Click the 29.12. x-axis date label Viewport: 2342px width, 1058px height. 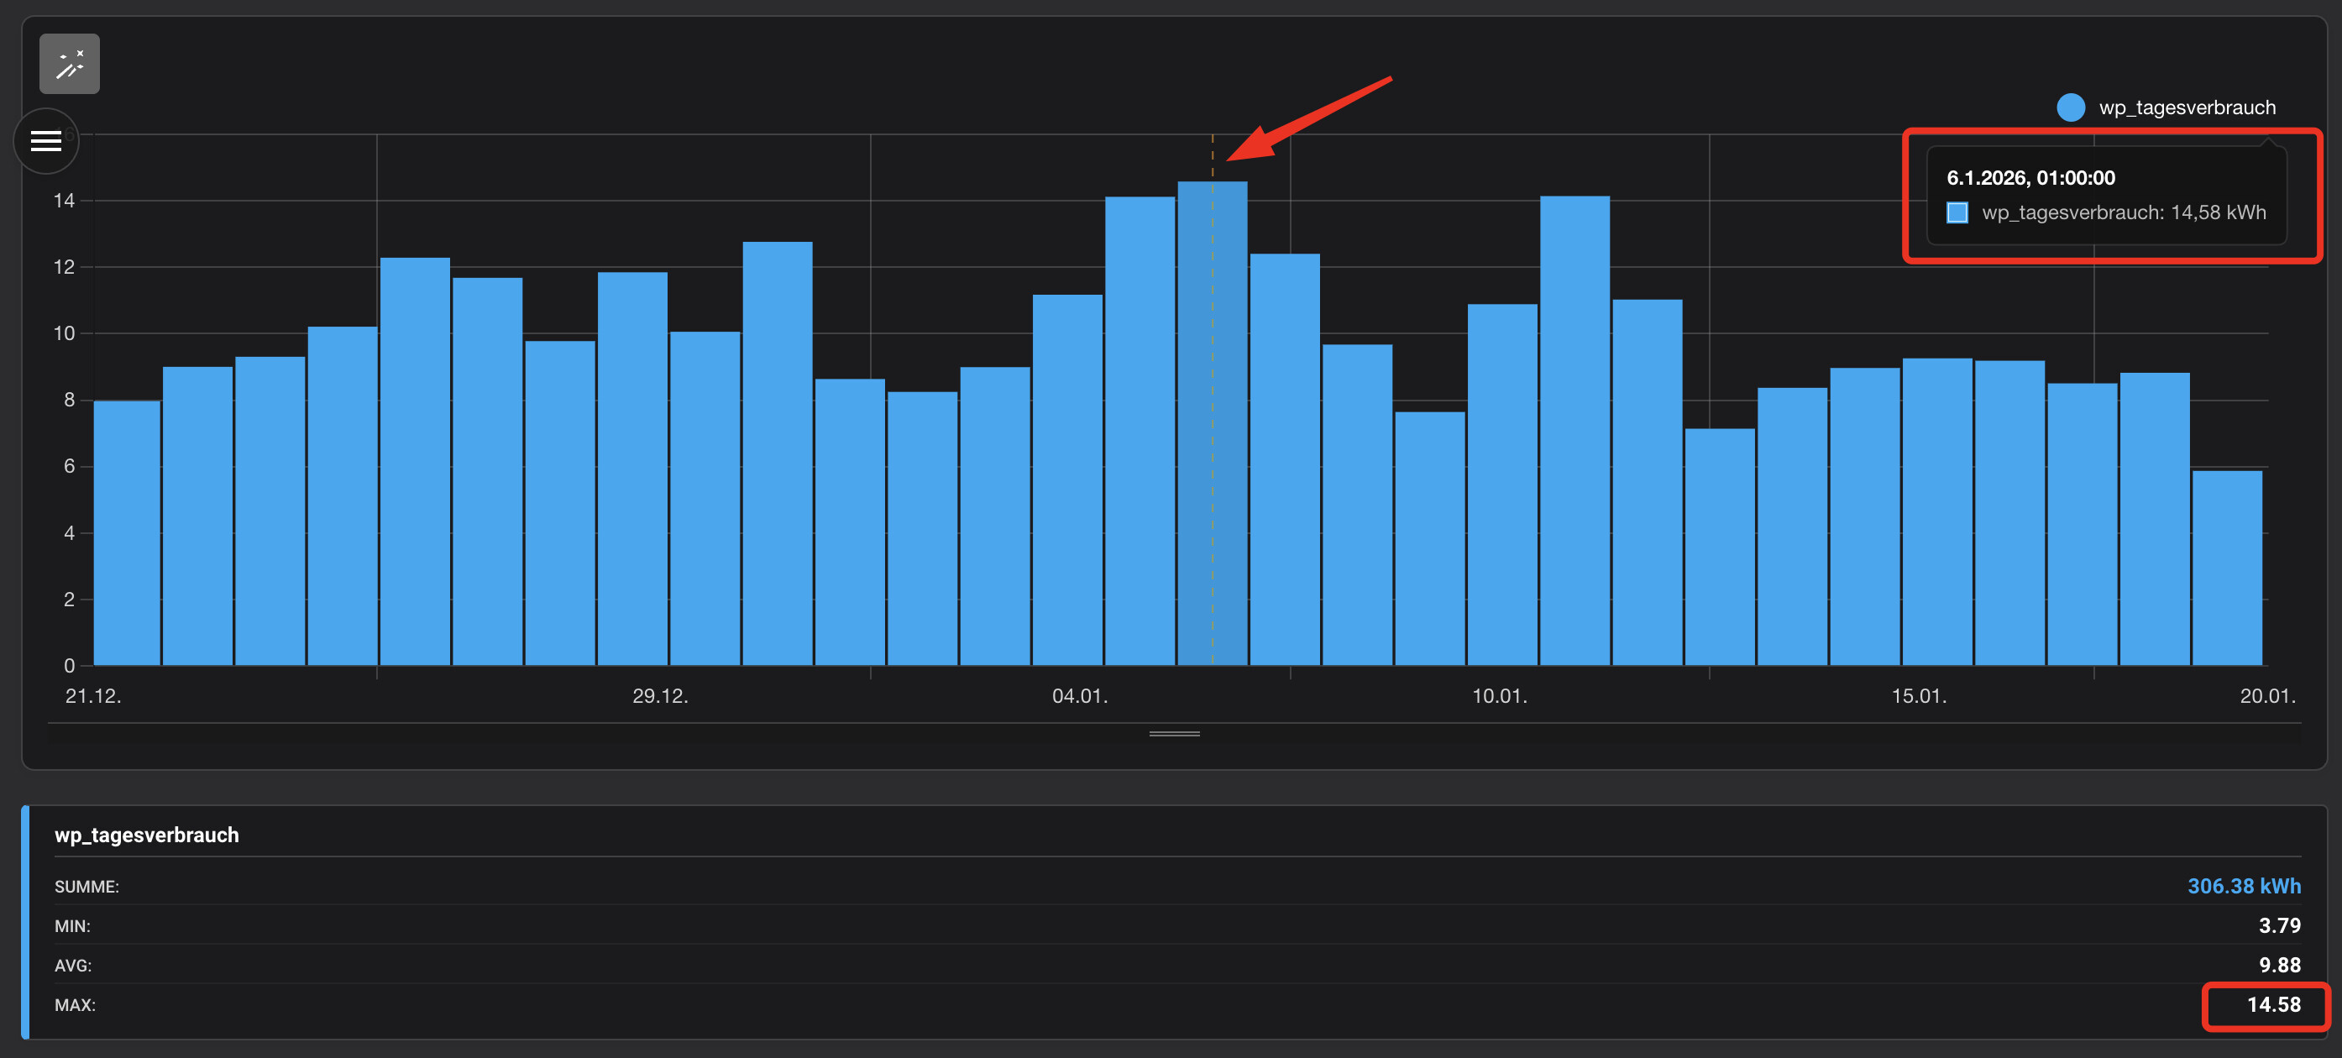tap(660, 696)
